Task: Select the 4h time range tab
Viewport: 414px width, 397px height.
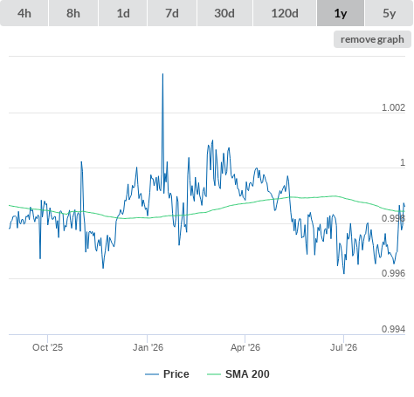Action: tap(24, 13)
